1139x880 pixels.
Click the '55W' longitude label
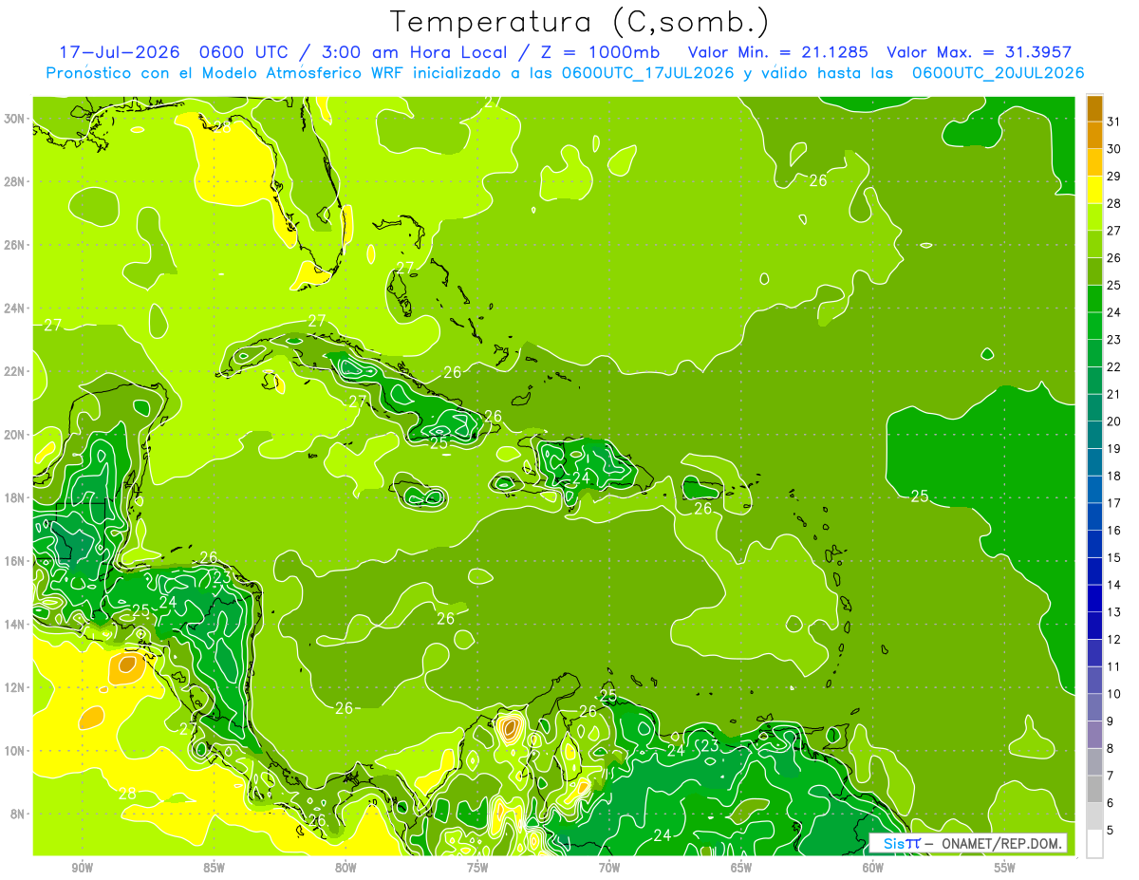(1004, 868)
